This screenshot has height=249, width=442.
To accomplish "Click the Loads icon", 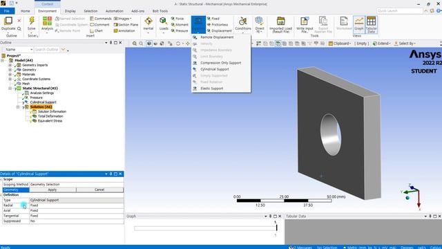I will [163, 21].
